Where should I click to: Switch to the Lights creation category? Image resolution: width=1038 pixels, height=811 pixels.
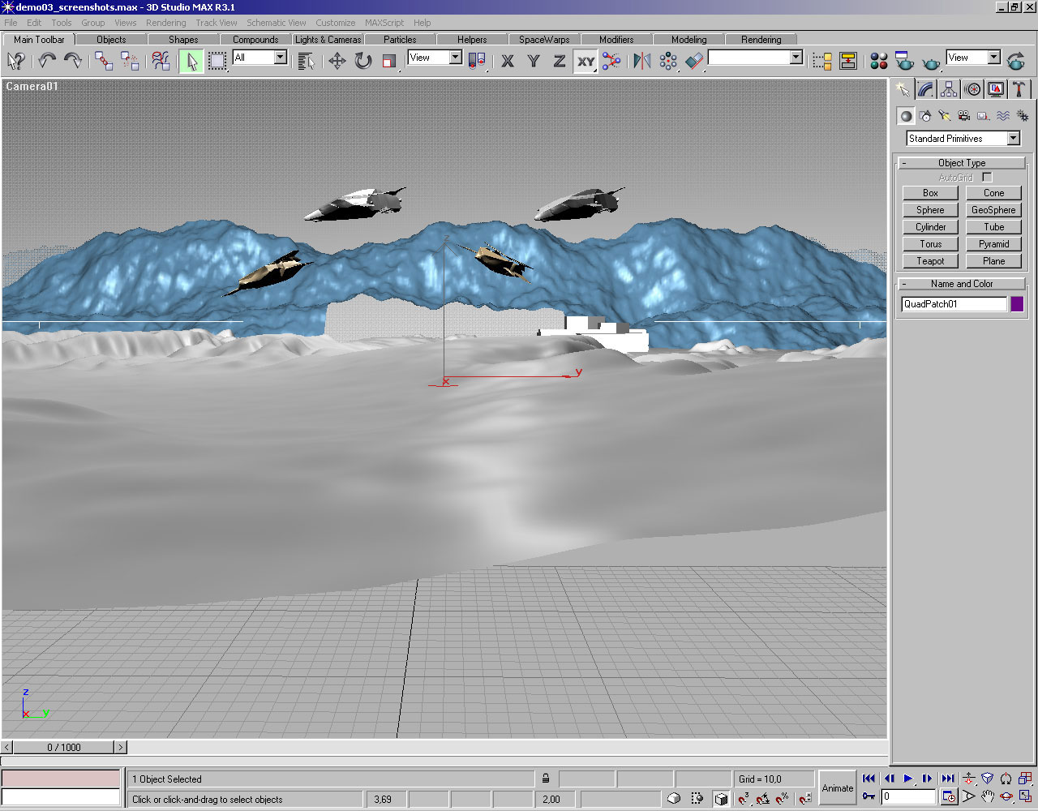pos(944,116)
